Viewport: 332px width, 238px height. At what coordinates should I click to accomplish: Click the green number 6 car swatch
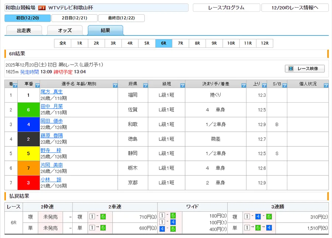pos(28,110)
